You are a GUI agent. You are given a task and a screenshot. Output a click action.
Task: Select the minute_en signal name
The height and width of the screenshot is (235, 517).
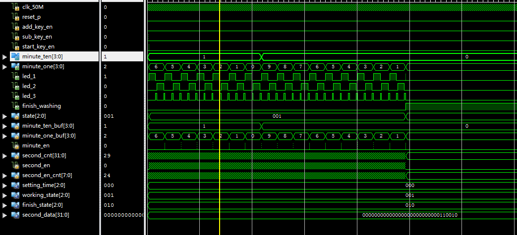[36, 145]
